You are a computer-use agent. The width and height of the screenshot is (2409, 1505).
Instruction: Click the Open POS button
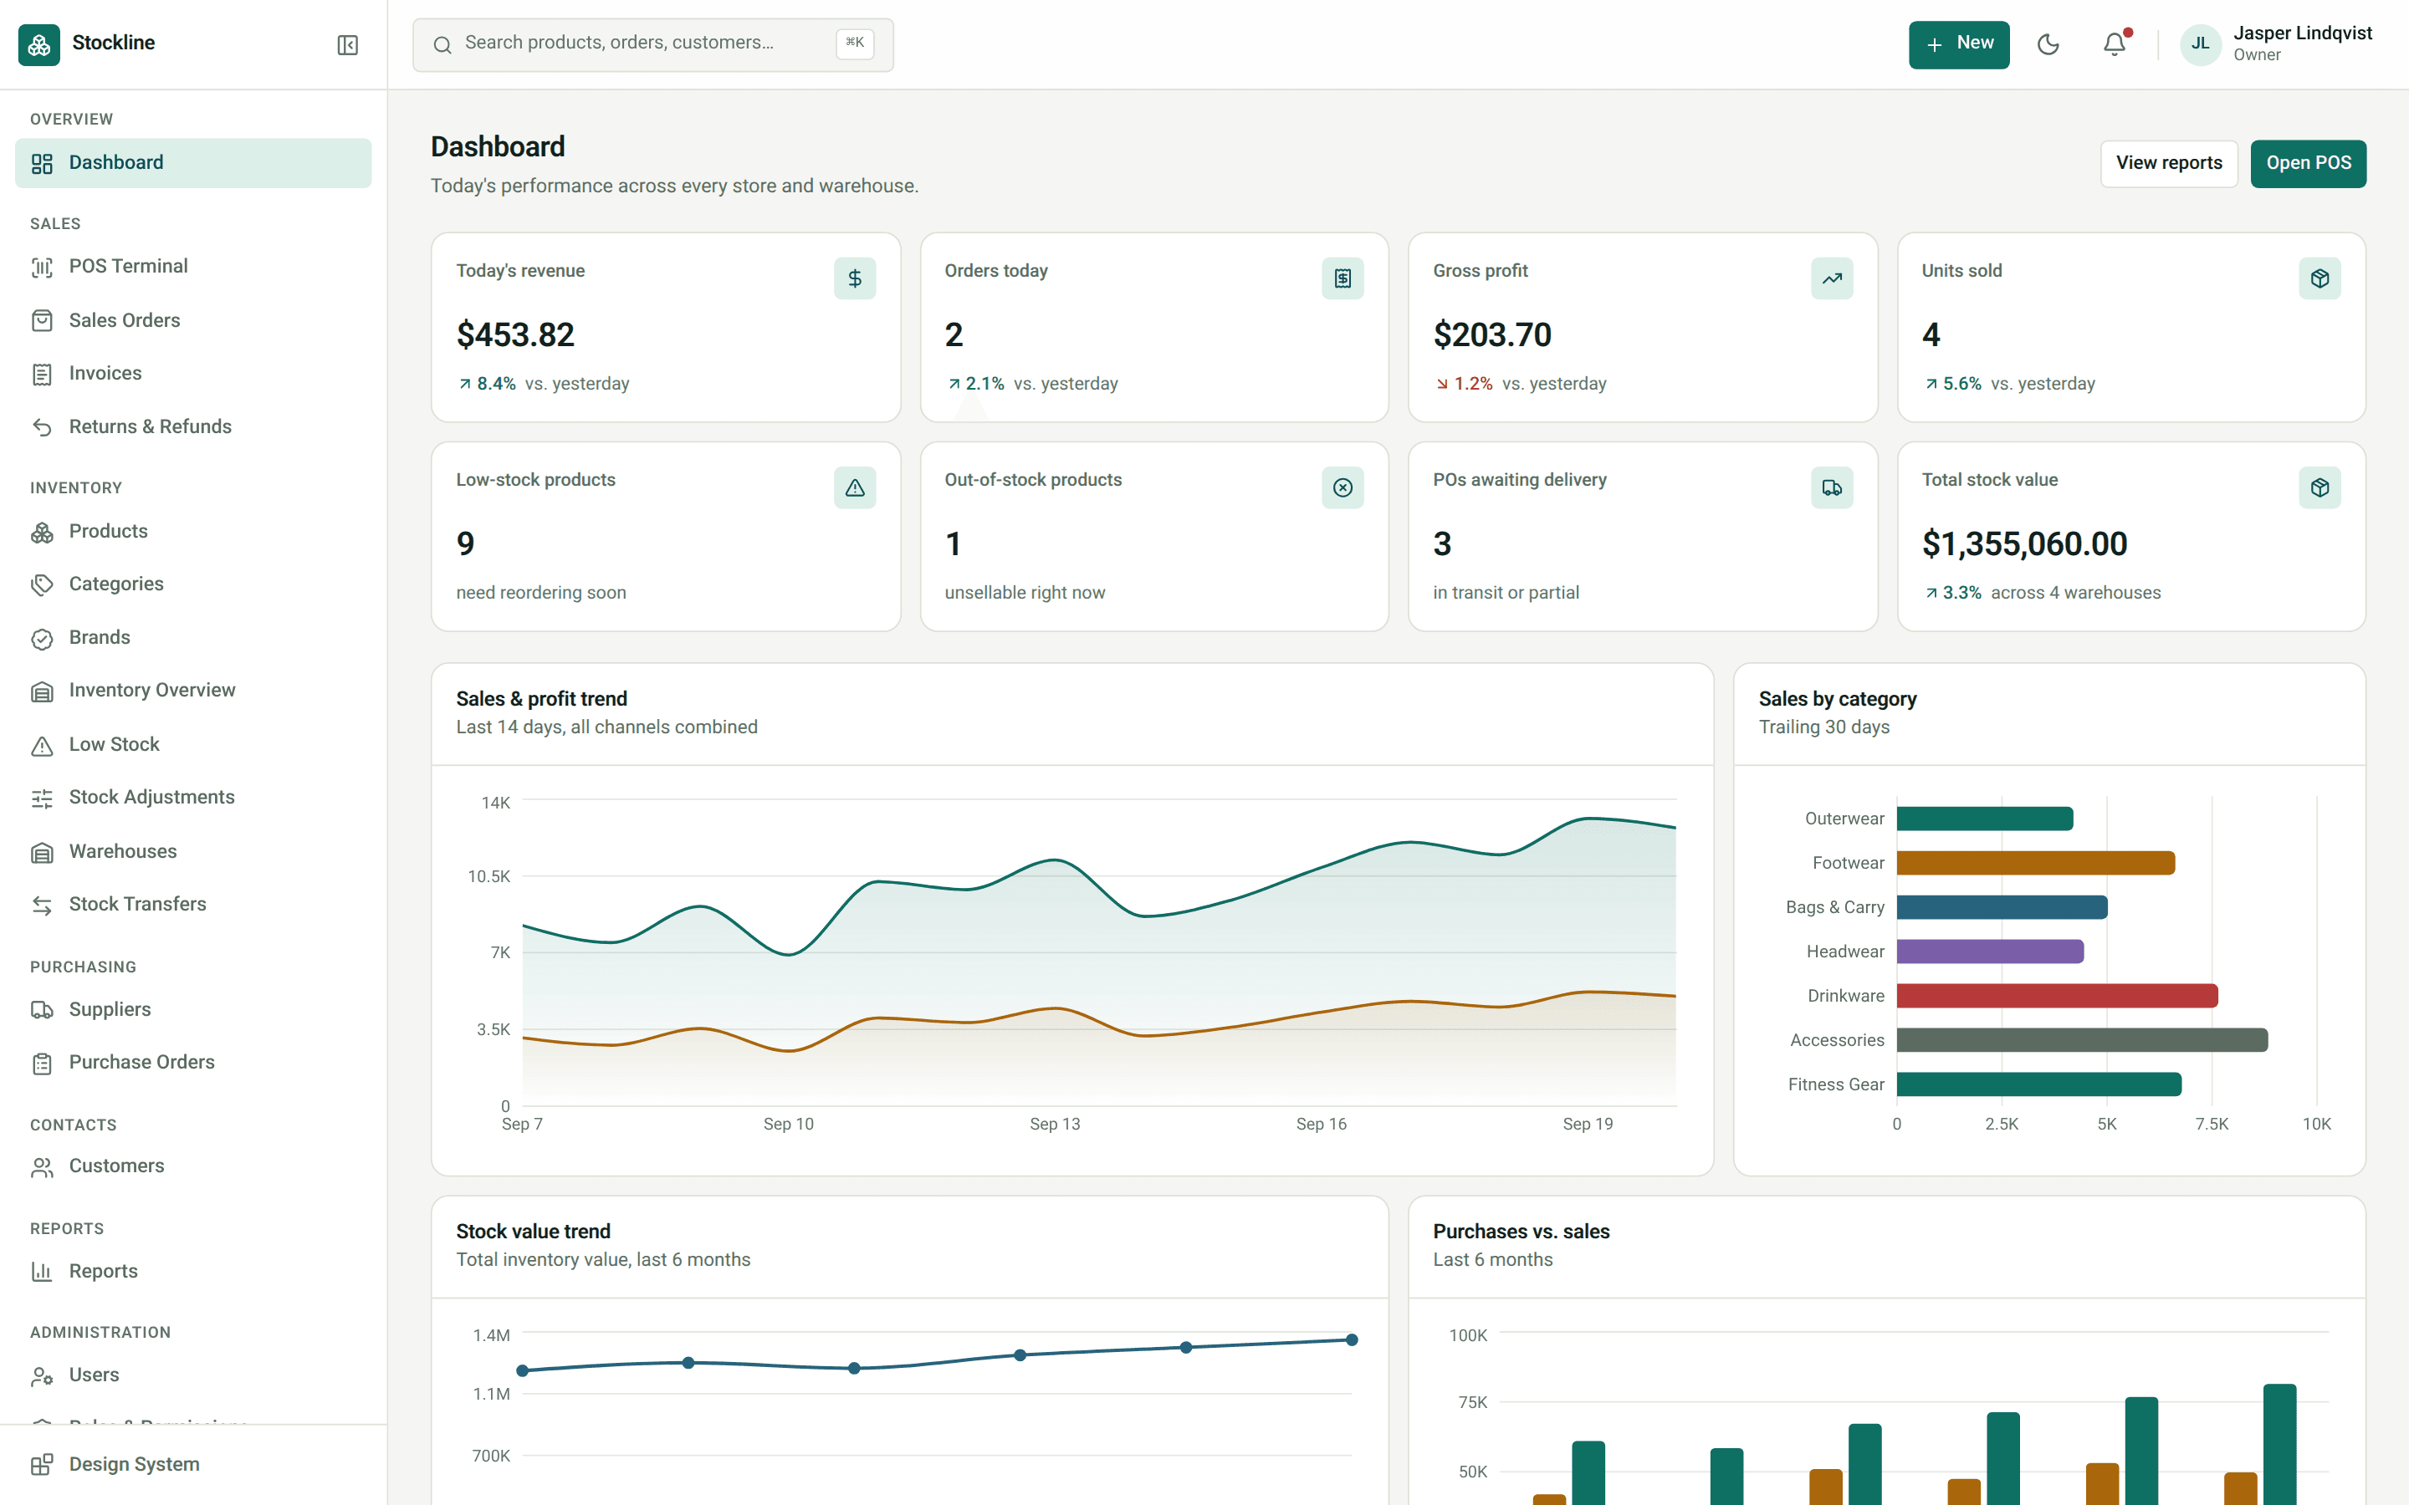point(2308,163)
